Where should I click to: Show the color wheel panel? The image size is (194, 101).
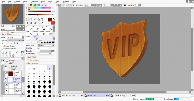pos(28,5)
